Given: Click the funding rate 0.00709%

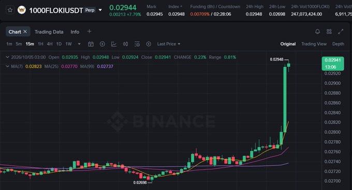Looking at the screenshot, I should [200, 14].
